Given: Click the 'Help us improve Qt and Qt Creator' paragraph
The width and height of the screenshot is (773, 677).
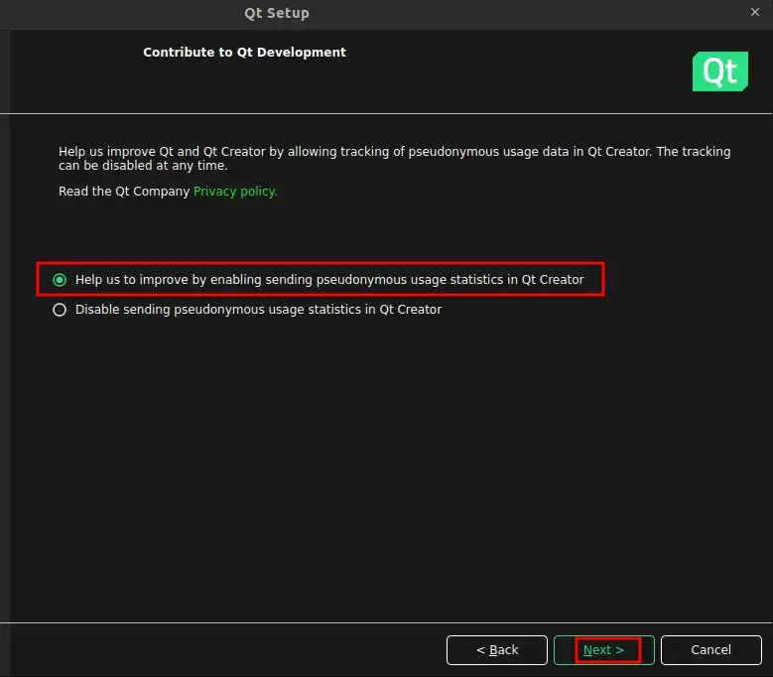Looking at the screenshot, I should coord(394,158).
